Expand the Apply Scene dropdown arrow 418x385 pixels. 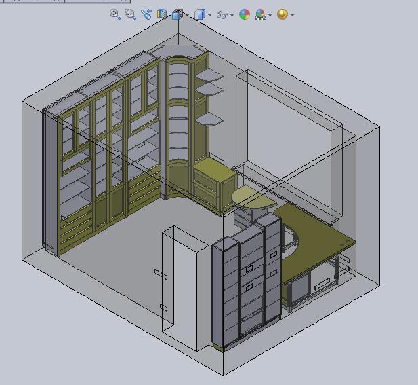pyautogui.click(x=270, y=15)
